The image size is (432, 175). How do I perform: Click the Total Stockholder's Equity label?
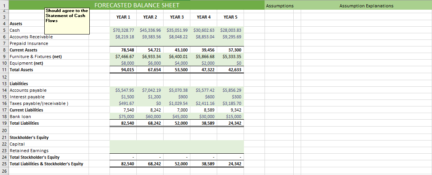coord(35,158)
